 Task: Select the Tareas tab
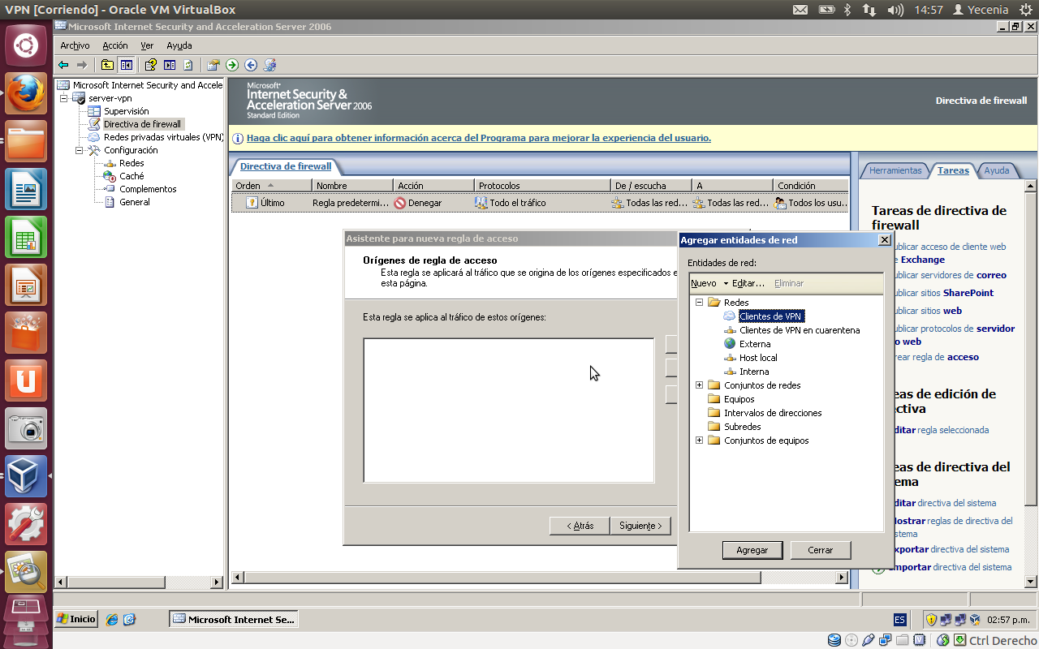(953, 170)
